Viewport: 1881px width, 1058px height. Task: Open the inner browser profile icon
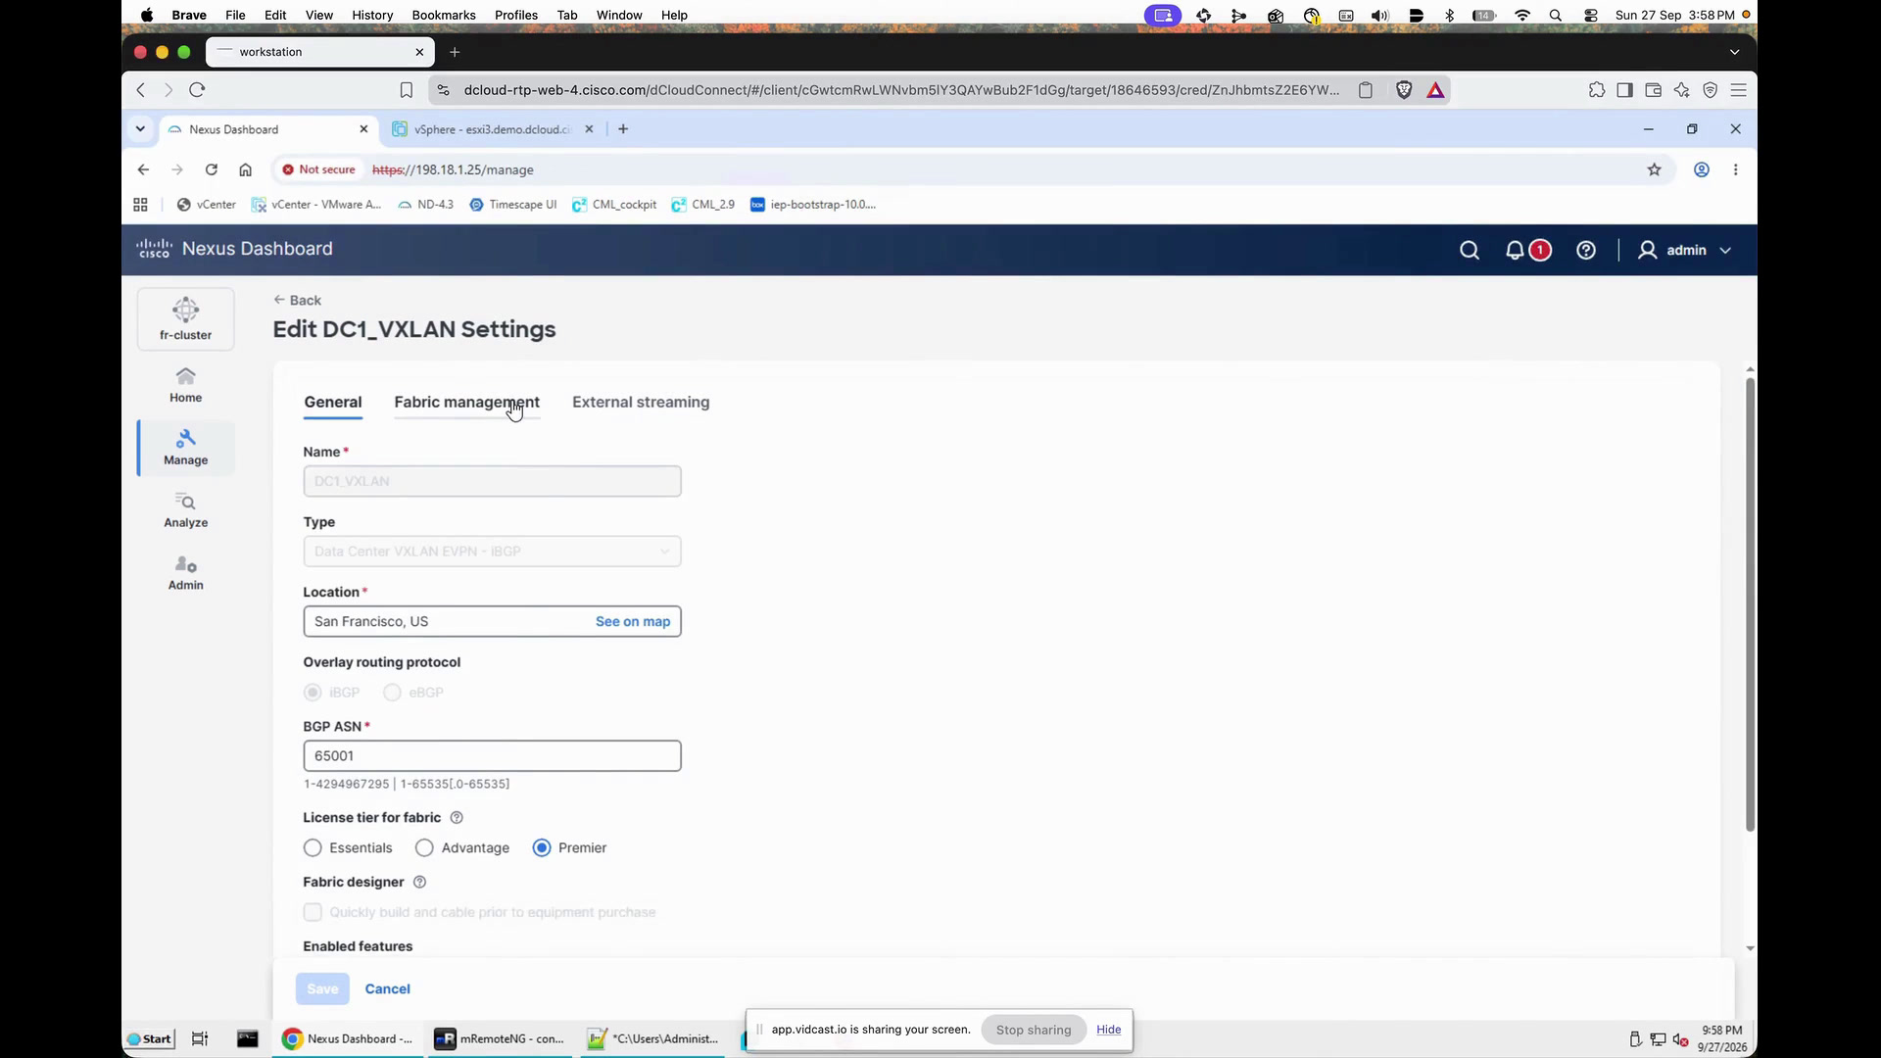1702,169
